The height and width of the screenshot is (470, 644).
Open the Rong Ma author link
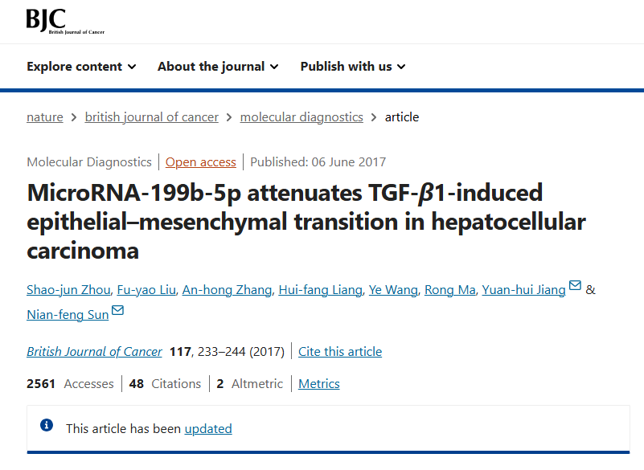pos(449,290)
